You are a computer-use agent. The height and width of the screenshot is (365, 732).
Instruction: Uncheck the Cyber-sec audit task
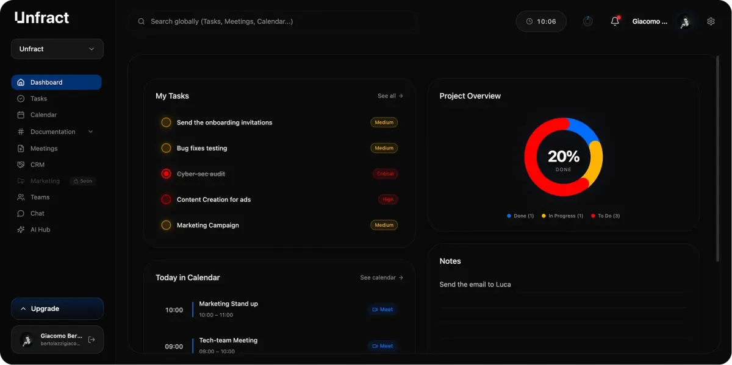(166, 174)
